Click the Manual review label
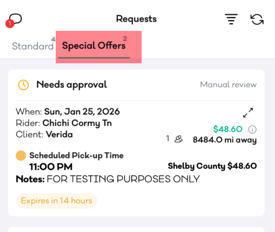 [228, 85]
